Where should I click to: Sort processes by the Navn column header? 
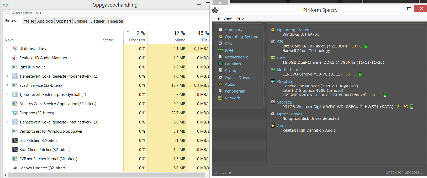52,37
